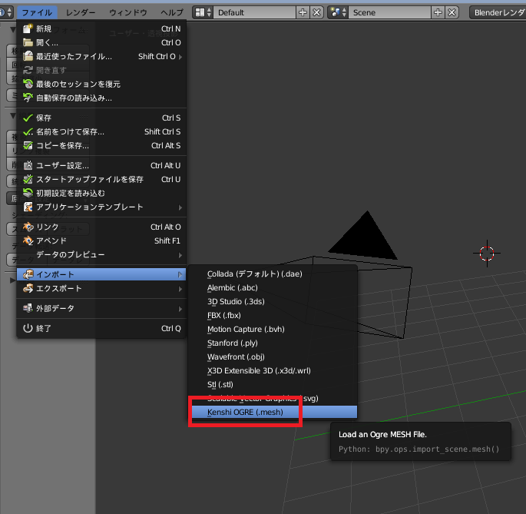Click the 最後のセッションを復元 icon
Image resolution: width=526 pixels, height=514 pixels.
pos(28,84)
